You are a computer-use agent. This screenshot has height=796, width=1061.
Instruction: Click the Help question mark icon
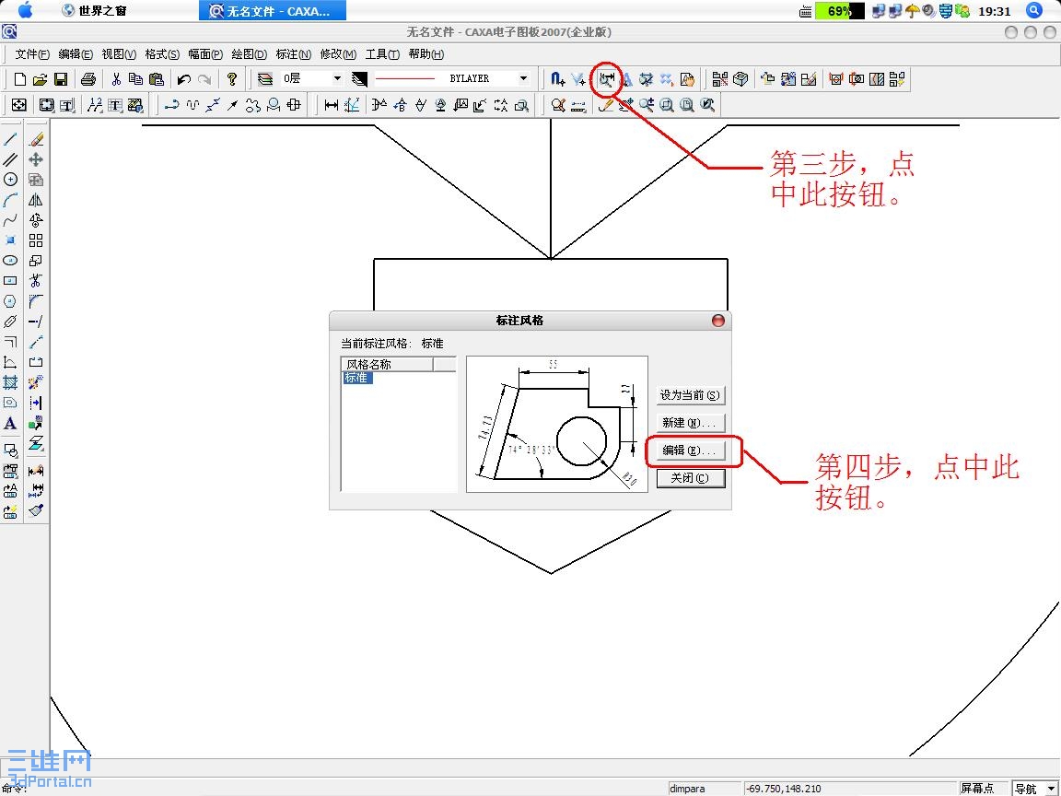[x=232, y=79]
